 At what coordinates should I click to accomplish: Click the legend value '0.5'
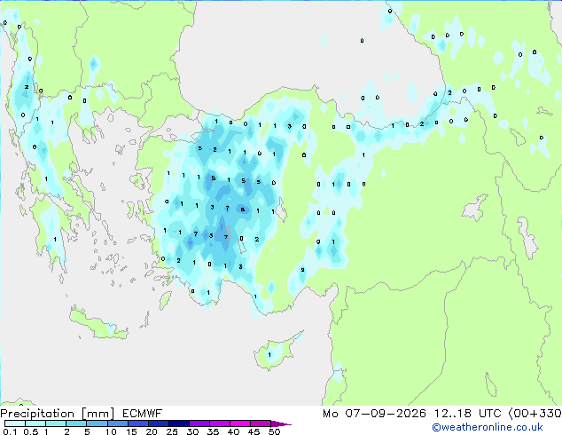click(x=31, y=431)
